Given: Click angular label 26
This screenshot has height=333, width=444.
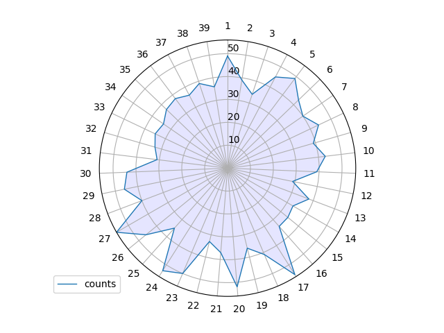Looking at the screenshot, I should click(118, 257).
